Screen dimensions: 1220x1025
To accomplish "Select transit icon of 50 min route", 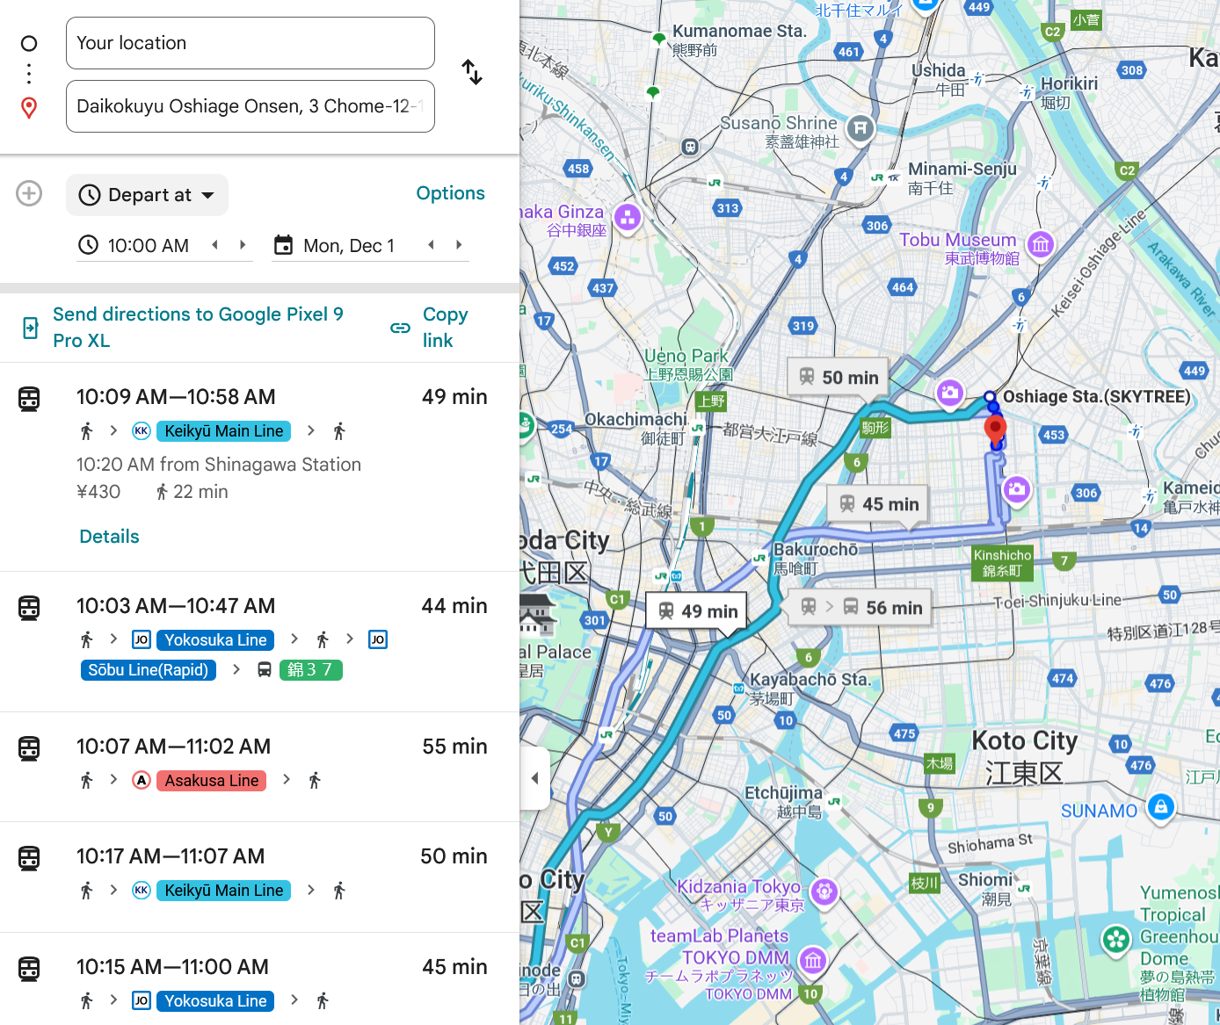I will click(x=29, y=858).
